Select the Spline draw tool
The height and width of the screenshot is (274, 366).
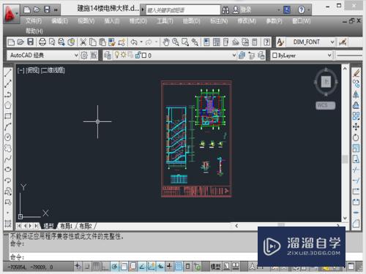pyautogui.click(x=8, y=159)
